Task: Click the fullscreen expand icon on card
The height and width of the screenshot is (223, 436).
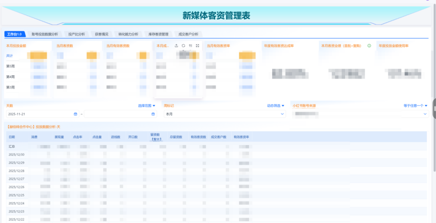Action: coord(198,46)
